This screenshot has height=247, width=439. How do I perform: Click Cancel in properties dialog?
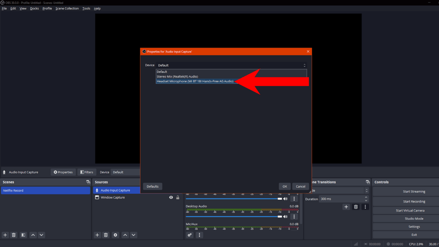[x=301, y=187]
